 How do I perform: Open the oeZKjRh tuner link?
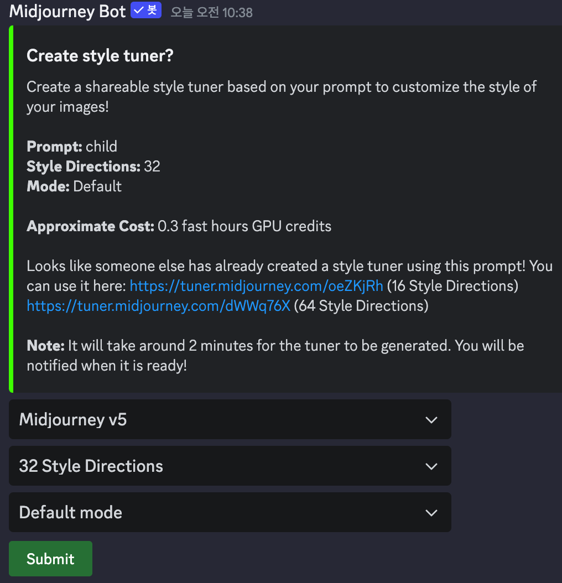coord(256,286)
